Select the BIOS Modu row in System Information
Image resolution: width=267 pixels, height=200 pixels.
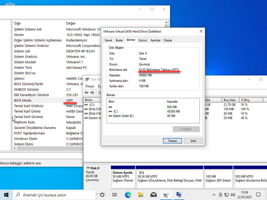point(48,100)
